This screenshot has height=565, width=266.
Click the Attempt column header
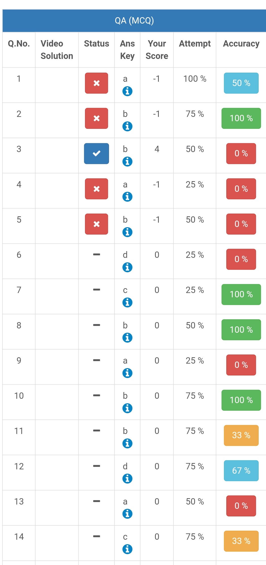195,44
